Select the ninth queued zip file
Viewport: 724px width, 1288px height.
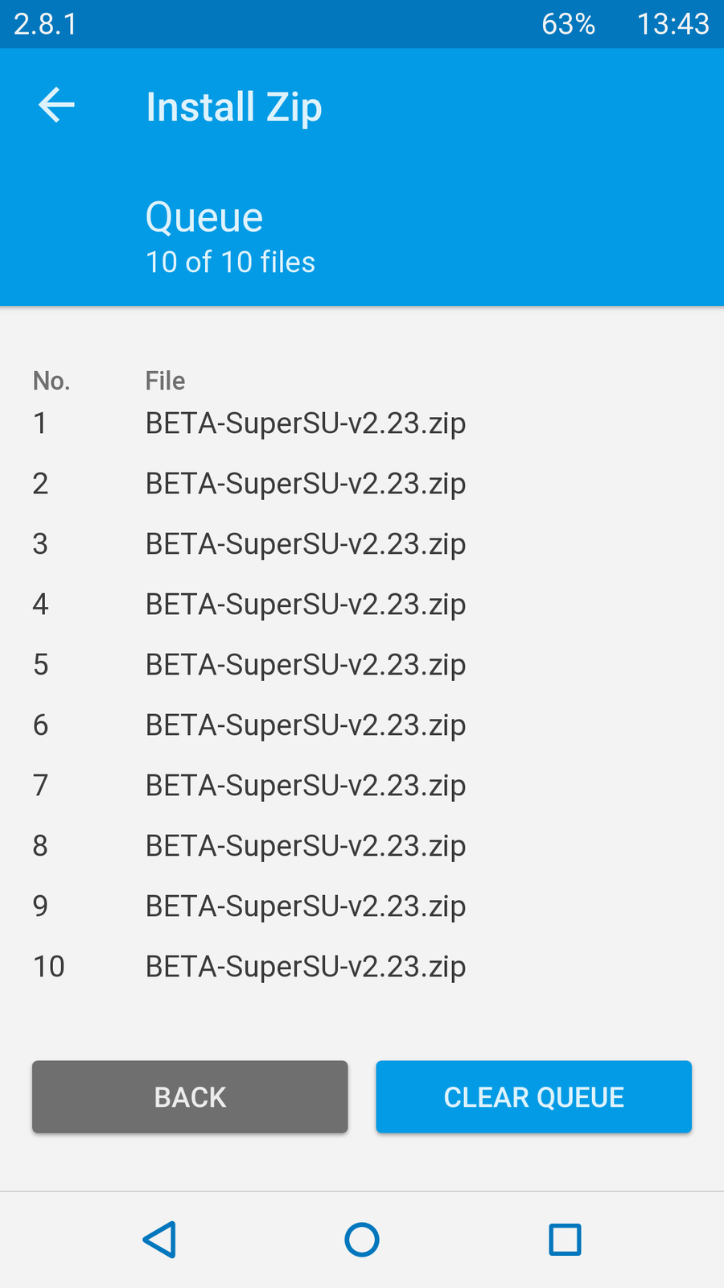(305, 906)
